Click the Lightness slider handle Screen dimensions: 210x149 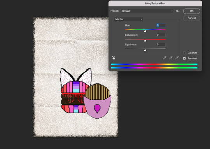(x=145, y=50)
